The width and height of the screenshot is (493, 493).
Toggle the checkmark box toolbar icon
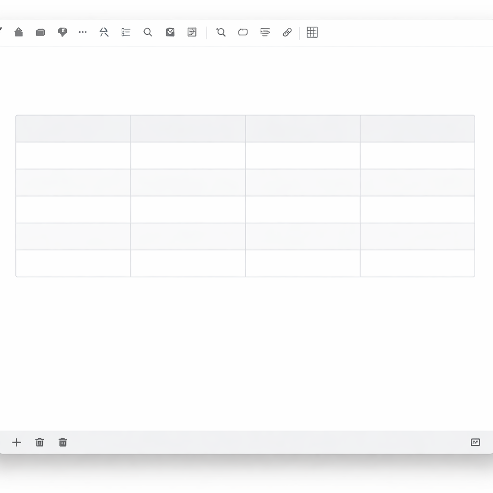pos(170,32)
